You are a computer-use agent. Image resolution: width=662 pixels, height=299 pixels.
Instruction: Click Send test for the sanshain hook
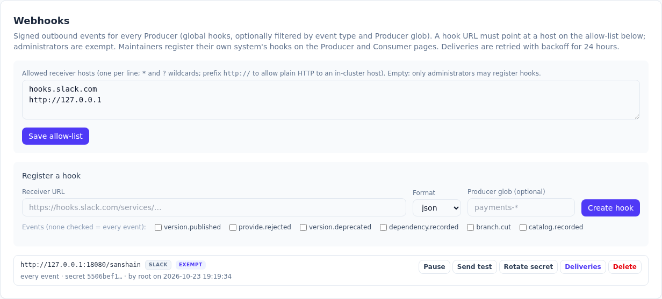474,267
